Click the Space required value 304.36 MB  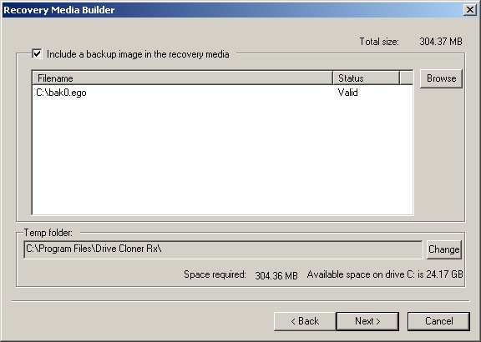[x=276, y=275]
